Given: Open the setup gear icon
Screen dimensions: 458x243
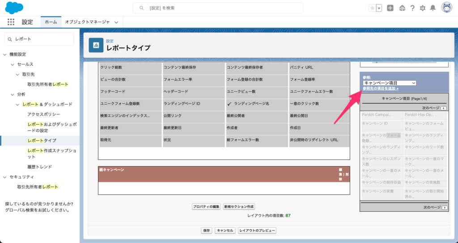Looking at the screenshot, I should click(x=423, y=8).
